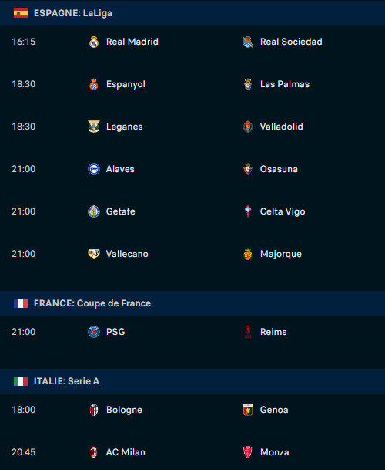The width and height of the screenshot is (385, 470).
Task: Open the ITALIE: Serie A league header
Action: point(192,381)
